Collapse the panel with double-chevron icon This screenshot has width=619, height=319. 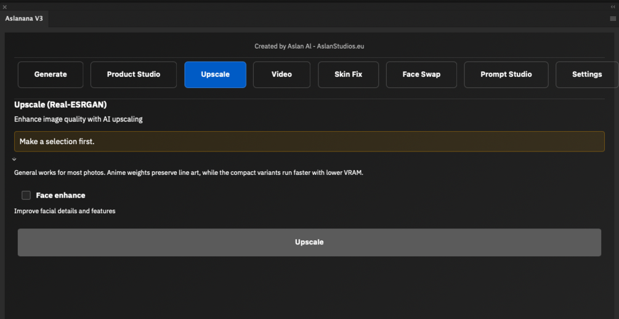click(x=613, y=6)
